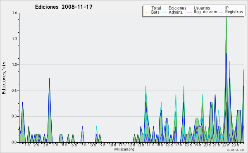Click the Bots orange legend line

(x=147, y=12)
